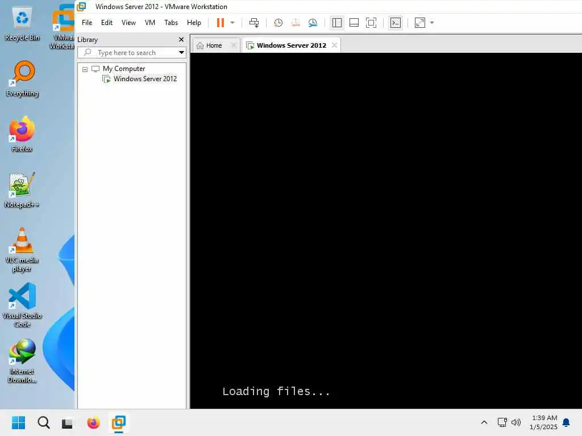Close the Library panel

pos(181,39)
